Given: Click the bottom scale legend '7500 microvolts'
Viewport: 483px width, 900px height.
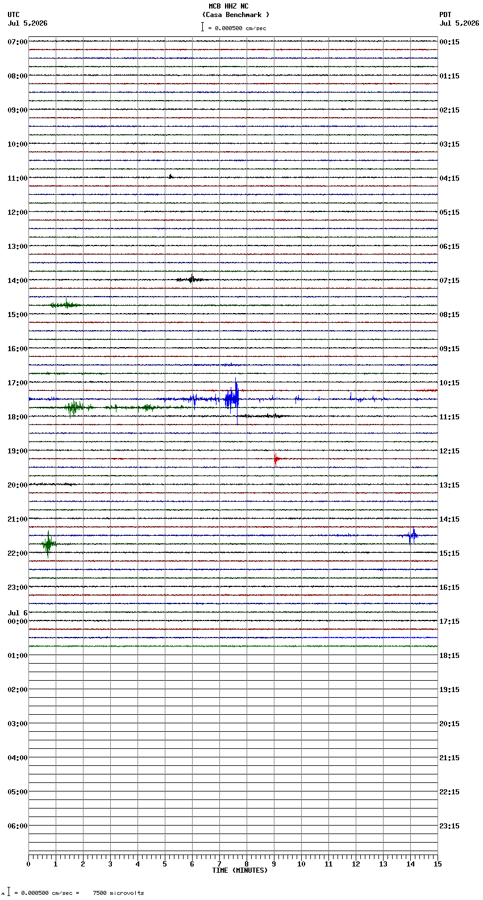Looking at the screenshot, I should [119, 893].
